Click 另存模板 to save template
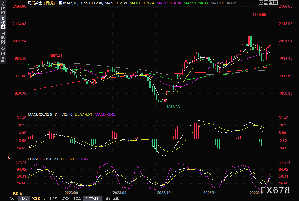 pyautogui.click(x=93, y=199)
